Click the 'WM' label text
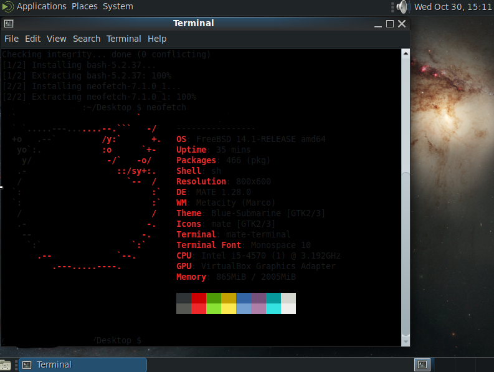 (x=181, y=203)
